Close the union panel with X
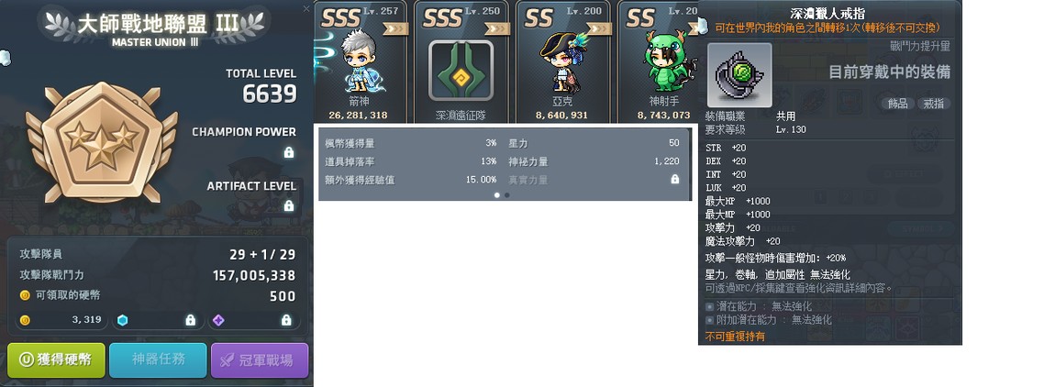This screenshot has width=1055, height=387. [306, 9]
